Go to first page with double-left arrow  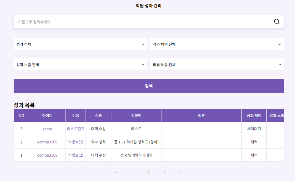(x=116, y=172)
